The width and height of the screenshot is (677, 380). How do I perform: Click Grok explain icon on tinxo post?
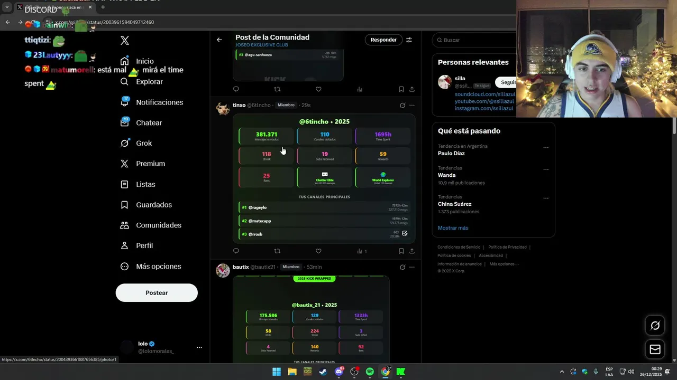[402, 105]
